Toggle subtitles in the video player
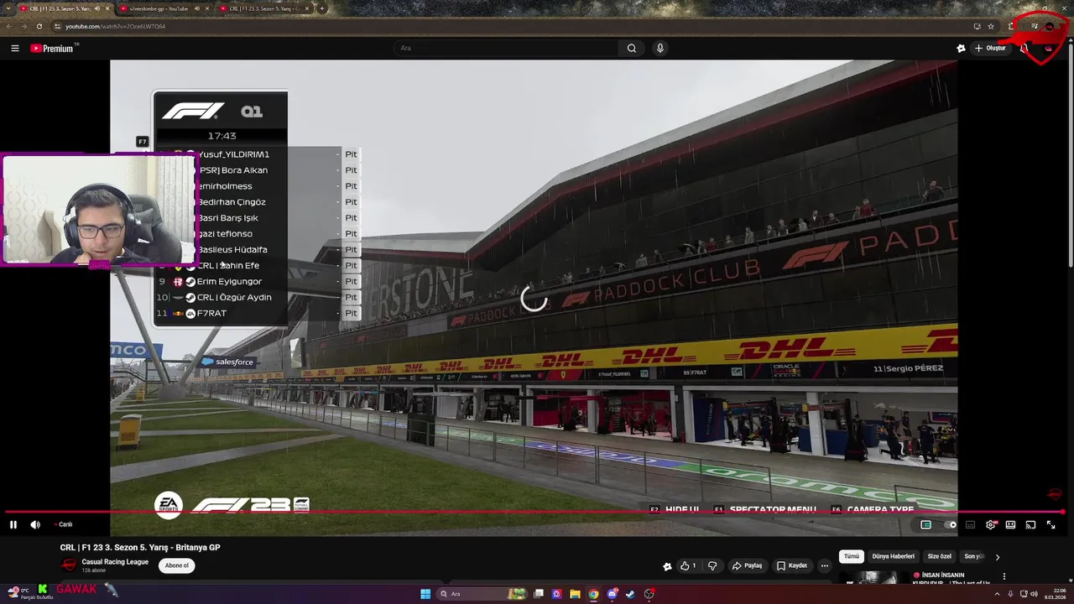Viewport: 1074px width, 604px height. pyautogui.click(x=970, y=524)
